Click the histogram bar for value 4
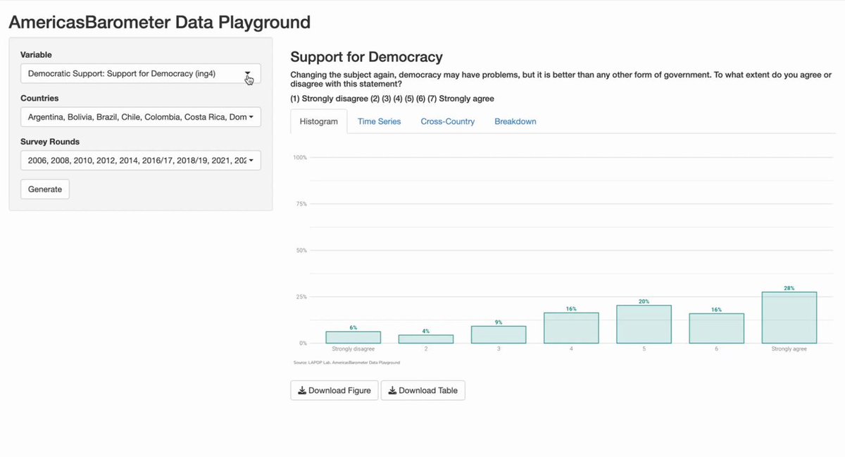845x457 pixels. [x=571, y=328]
